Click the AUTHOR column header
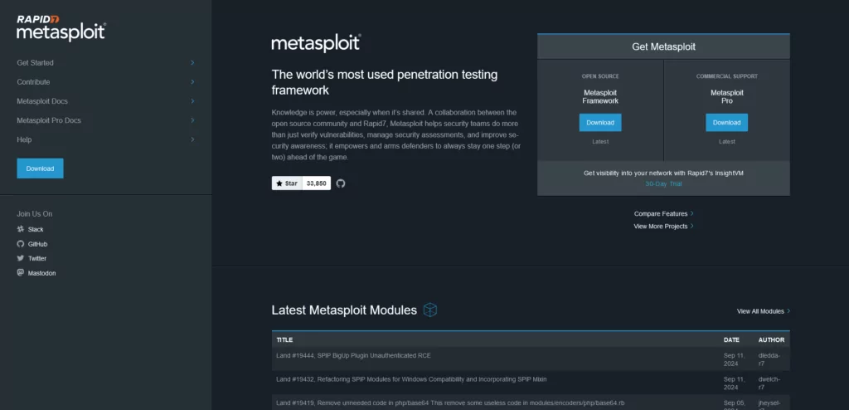This screenshot has width=849, height=410. tap(771, 340)
